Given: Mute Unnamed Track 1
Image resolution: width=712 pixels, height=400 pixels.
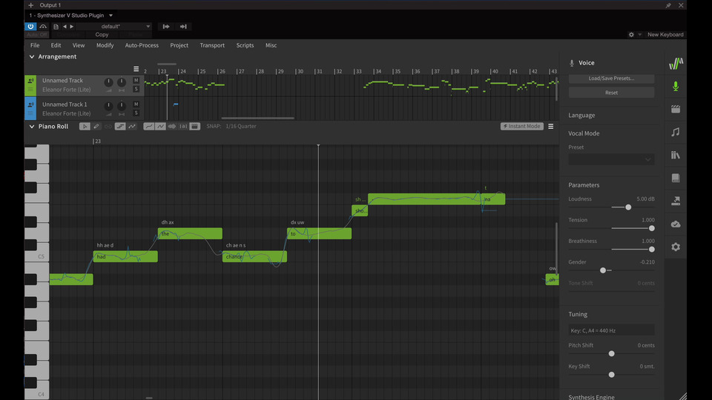Looking at the screenshot, I should click(x=136, y=104).
